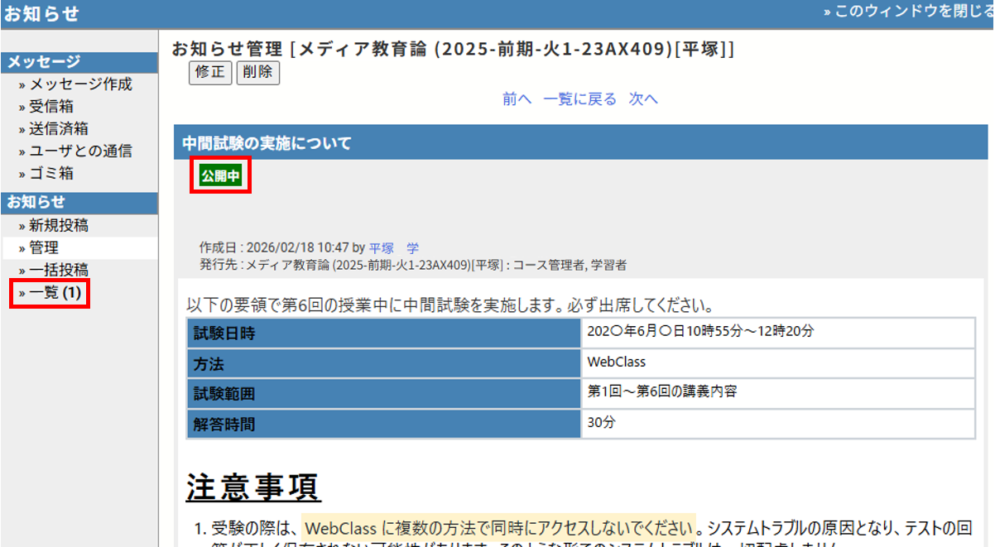Return to the list using 一覧に戻る

pos(579,98)
